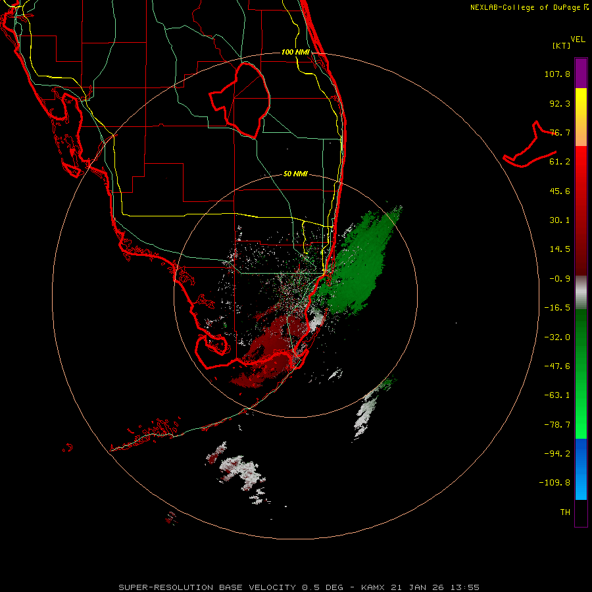Select the 107.8 scale value

[x=557, y=74]
